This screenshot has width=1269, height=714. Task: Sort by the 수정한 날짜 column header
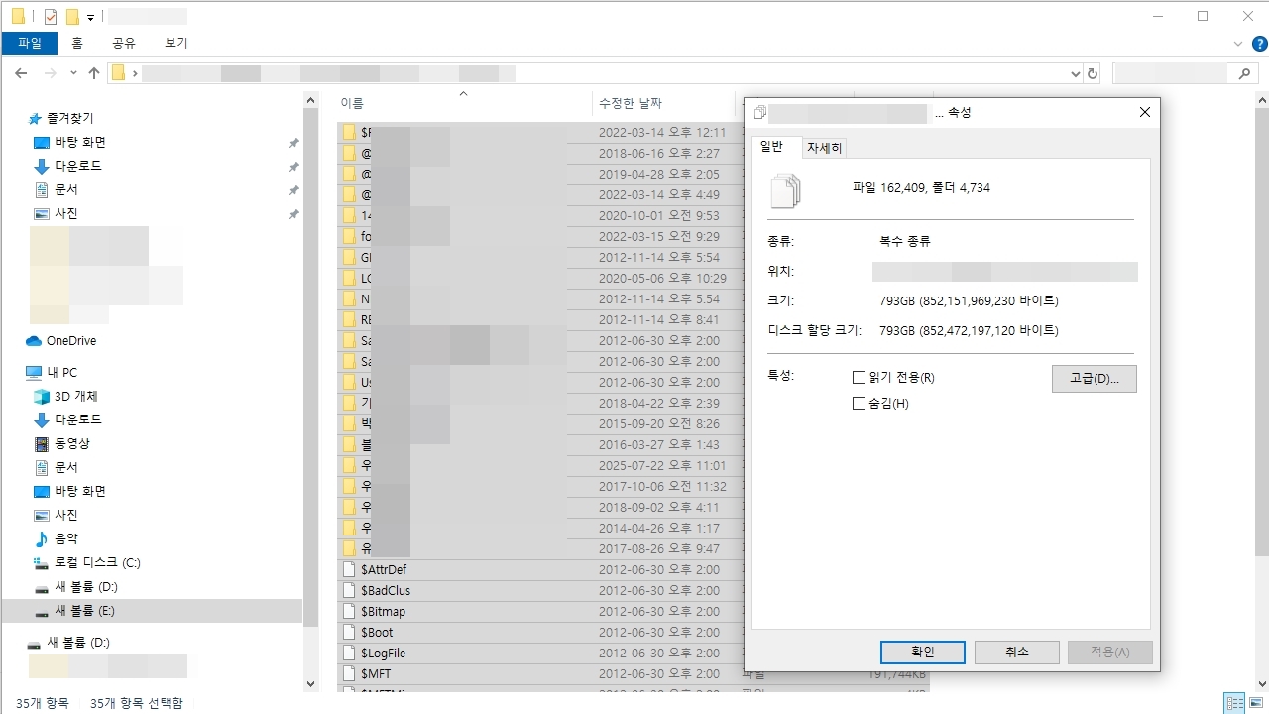(630, 103)
